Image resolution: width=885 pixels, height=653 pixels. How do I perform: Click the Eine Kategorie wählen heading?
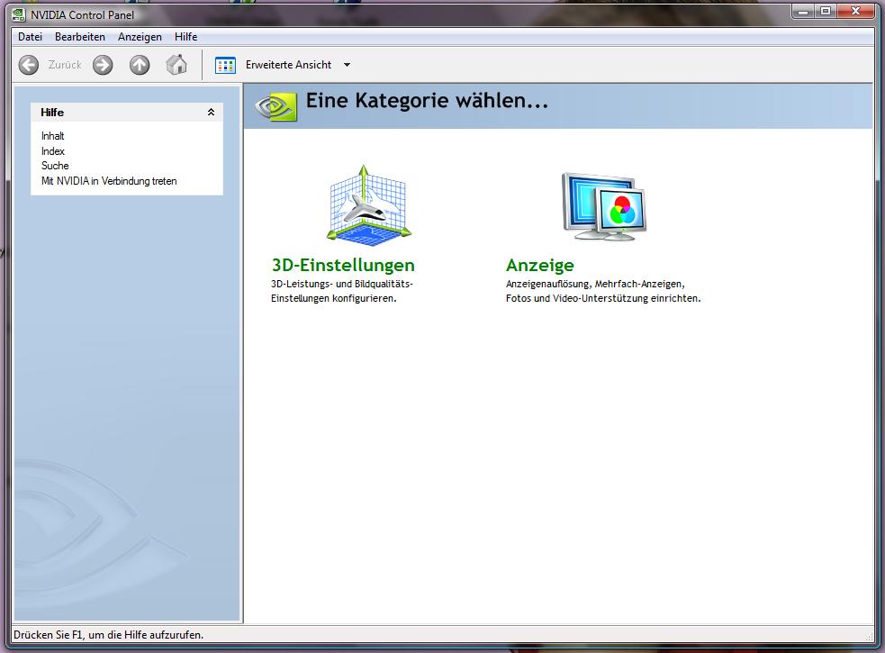click(427, 101)
